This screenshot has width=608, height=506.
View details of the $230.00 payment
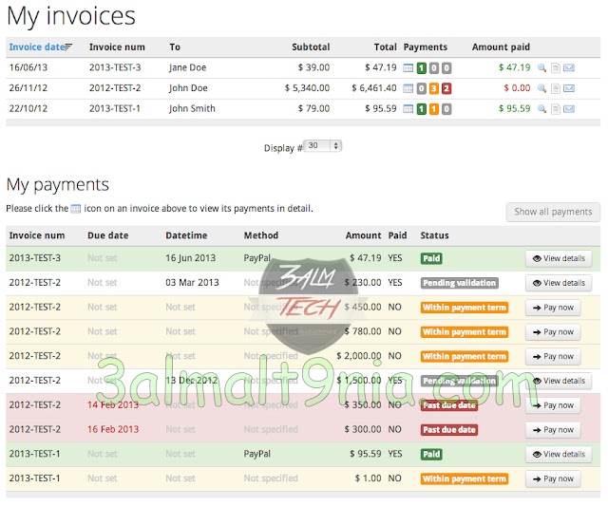point(559,283)
